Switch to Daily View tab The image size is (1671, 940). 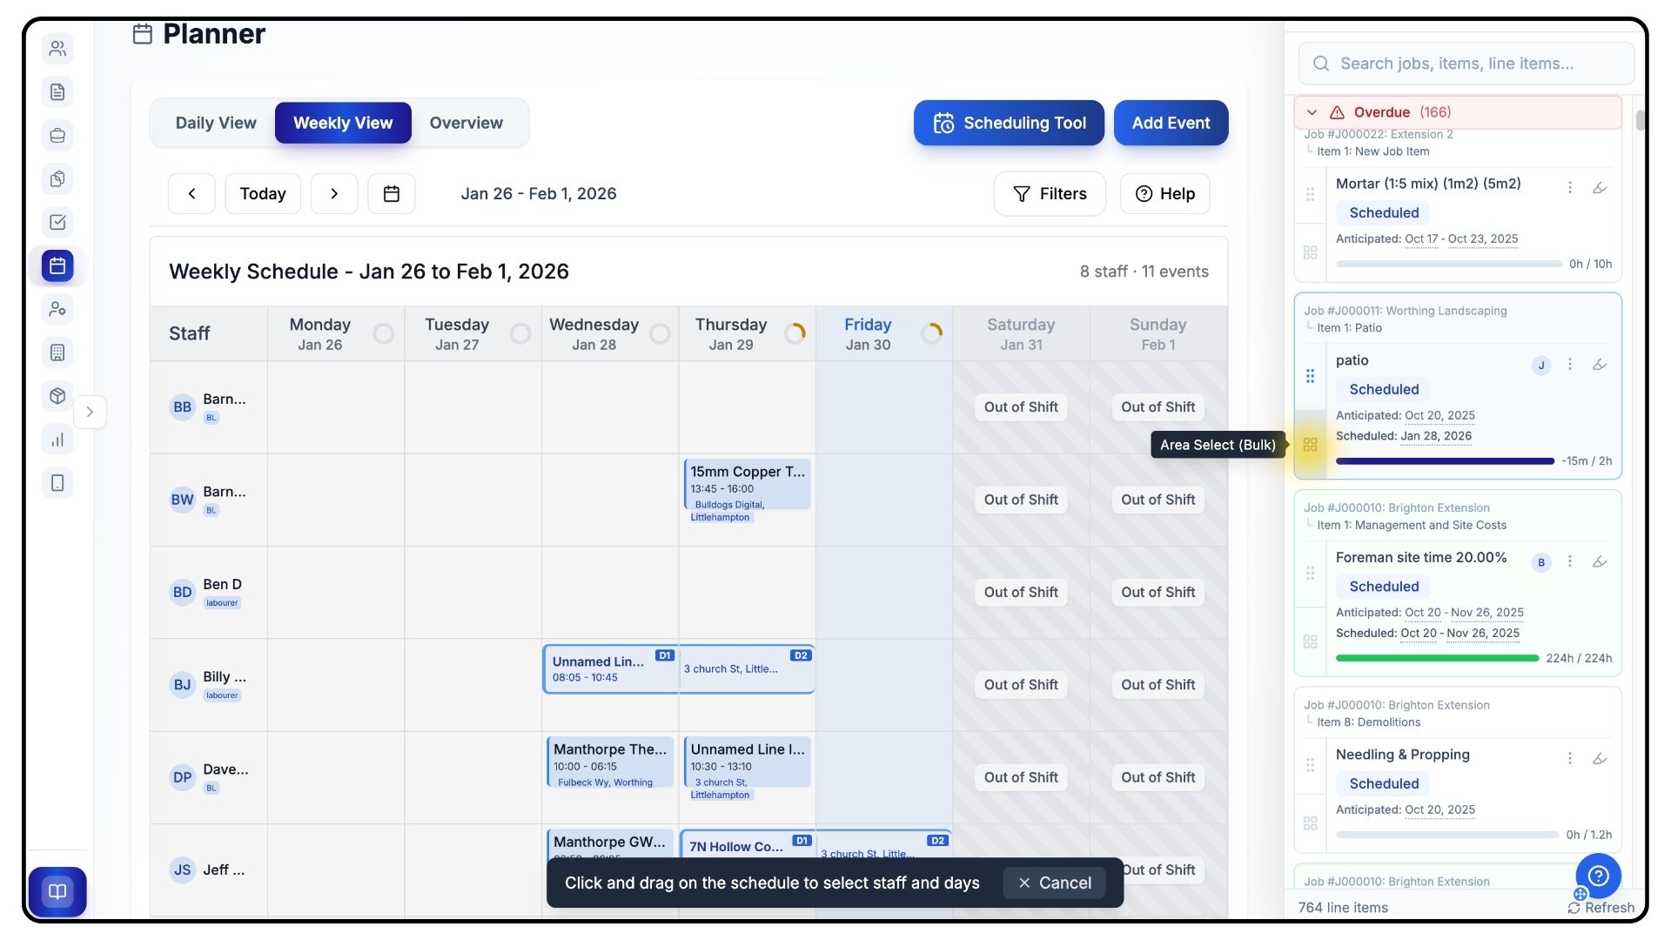coord(216,123)
